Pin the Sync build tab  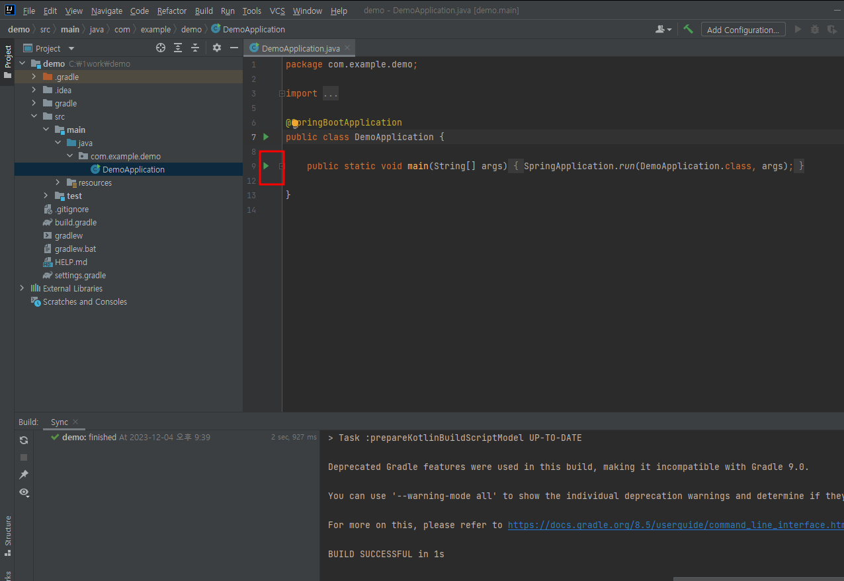24,475
